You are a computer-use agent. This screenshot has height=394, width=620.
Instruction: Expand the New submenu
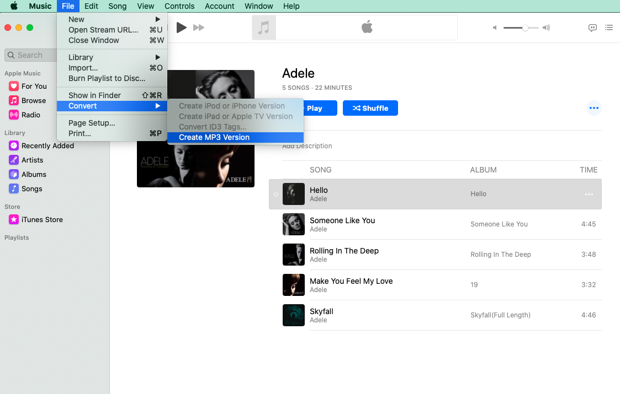(x=112, y=19)
